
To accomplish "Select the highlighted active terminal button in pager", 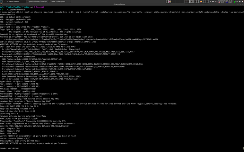I will 192,2.
